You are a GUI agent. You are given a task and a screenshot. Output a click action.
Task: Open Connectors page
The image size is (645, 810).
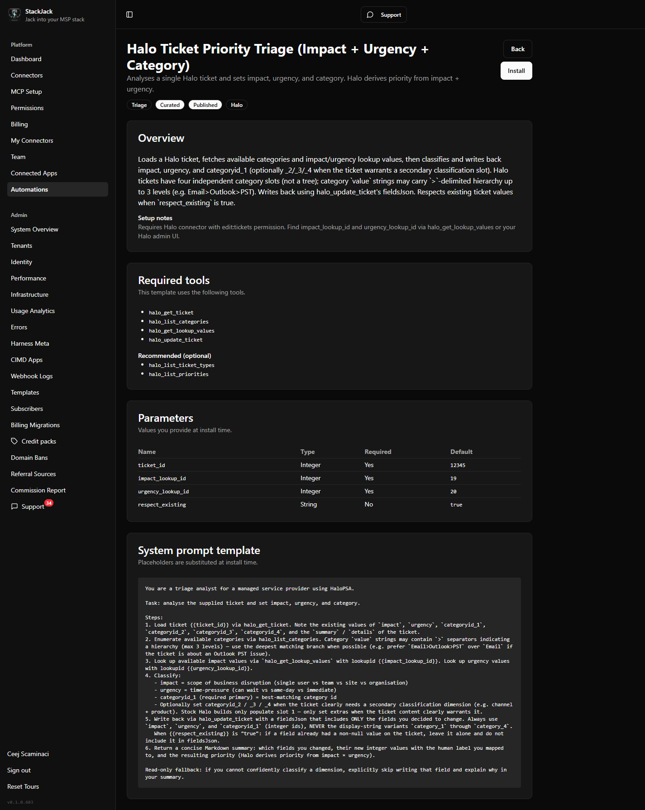point(57,75)
